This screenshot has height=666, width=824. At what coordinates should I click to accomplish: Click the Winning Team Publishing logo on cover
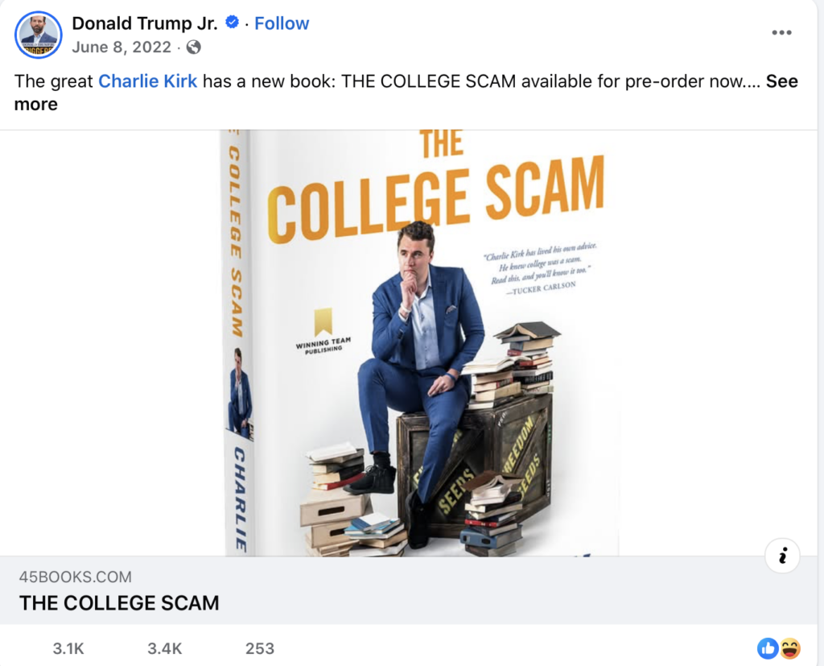pos(323,331)
